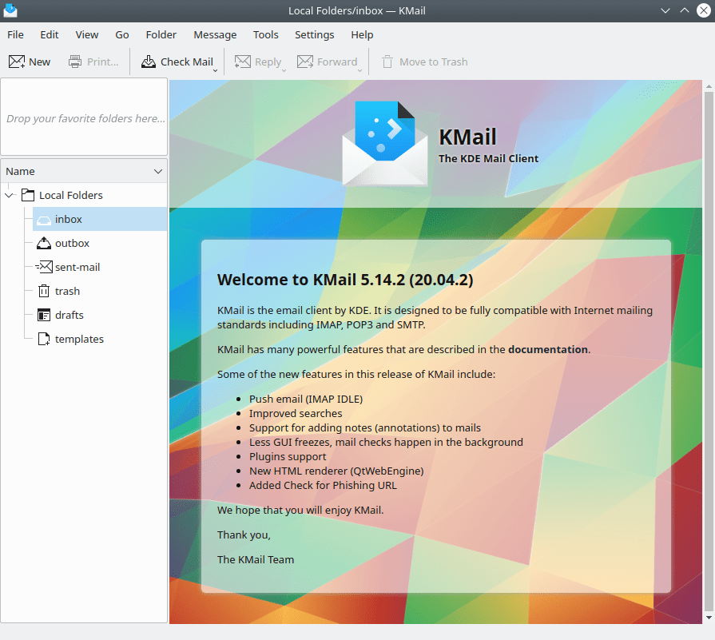Collapse the Local Folders tree
715x640 pixels.
9,195
